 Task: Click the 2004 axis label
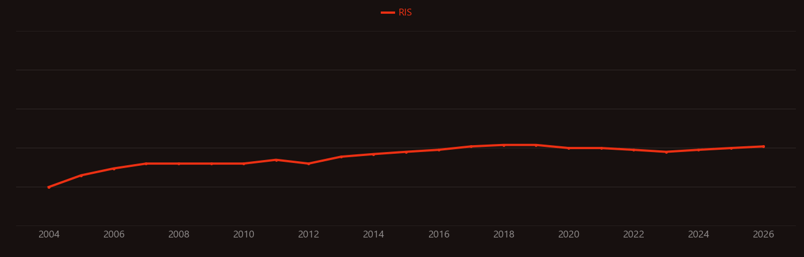tap(49, 235)
